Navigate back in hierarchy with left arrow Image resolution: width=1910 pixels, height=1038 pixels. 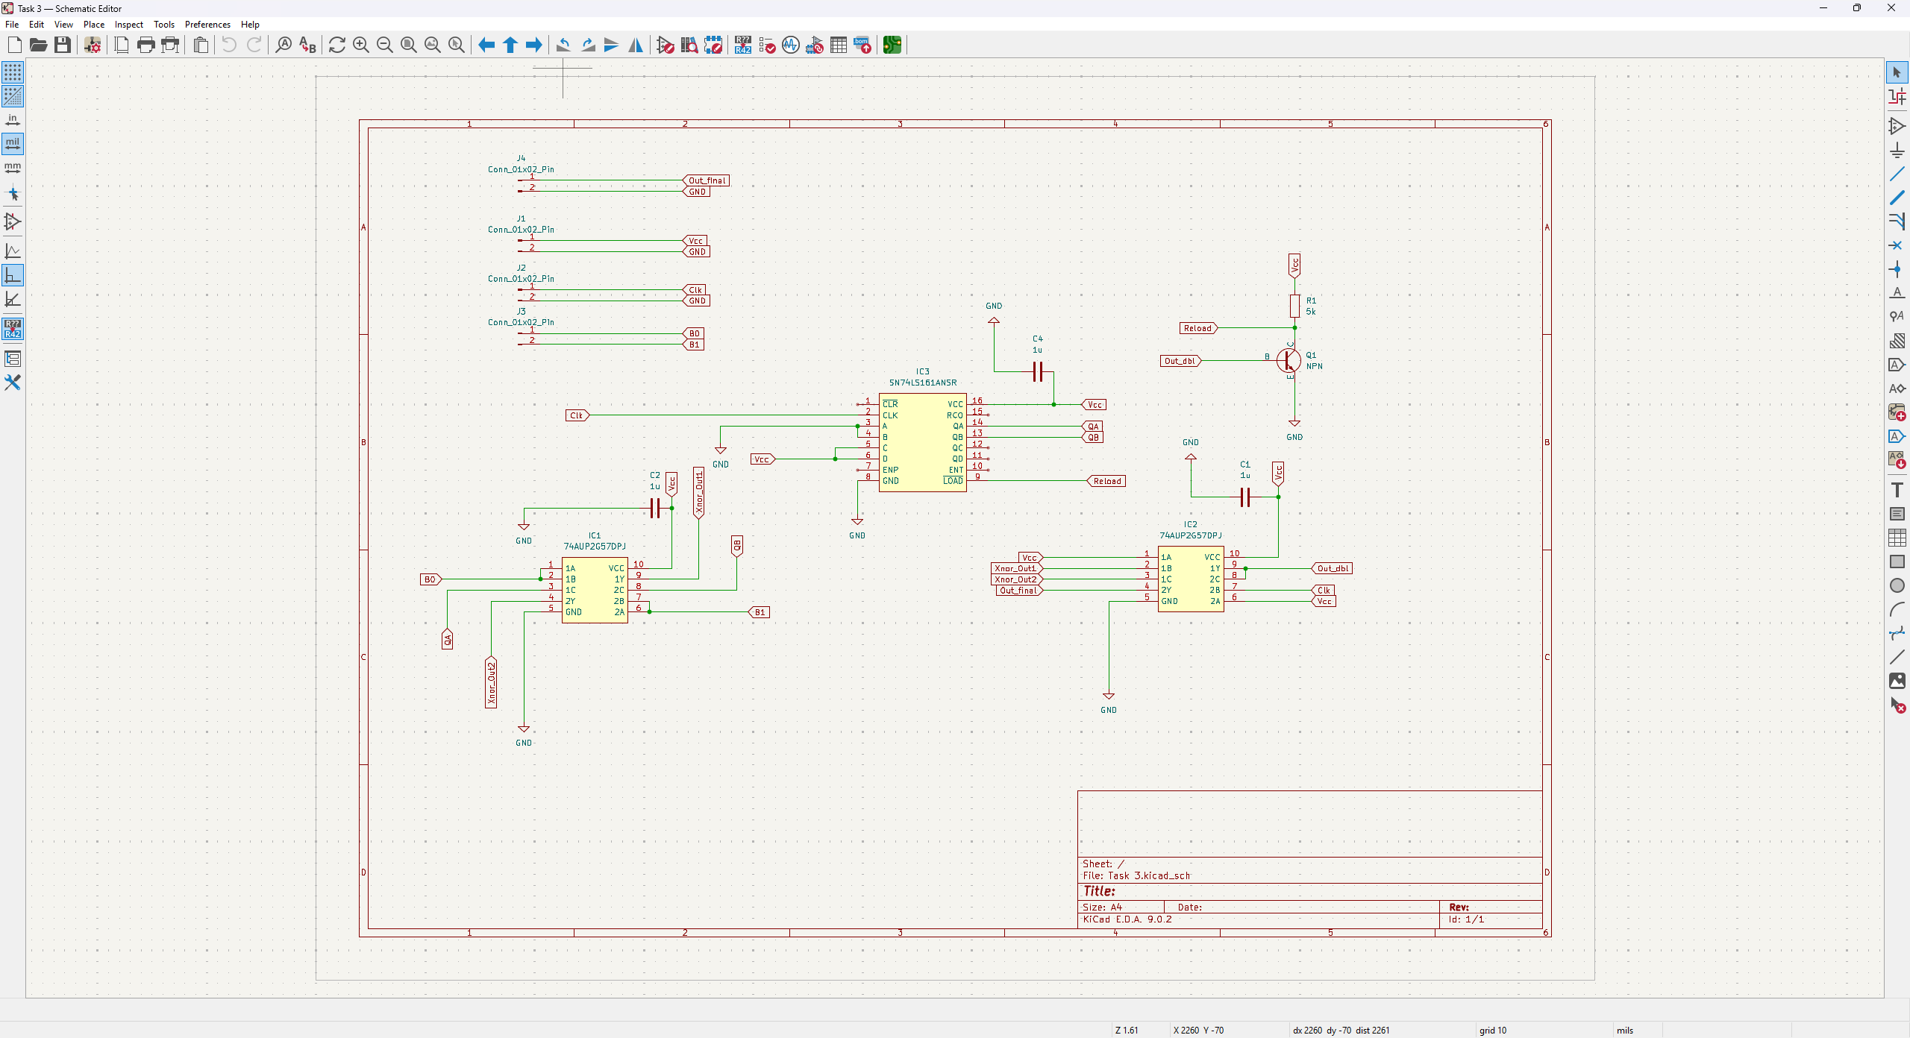tap(486, 45)
